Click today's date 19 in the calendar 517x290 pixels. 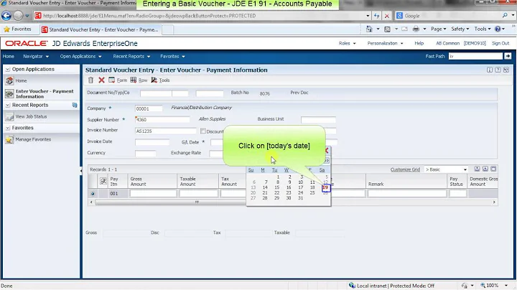[326, 187]
